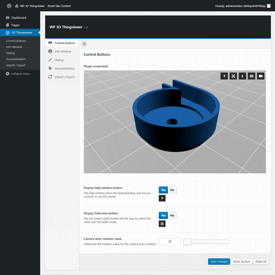Screen dimensions: 275x275
Task: Click the help icon preview below Yes/No
Action: pos(162,198)
